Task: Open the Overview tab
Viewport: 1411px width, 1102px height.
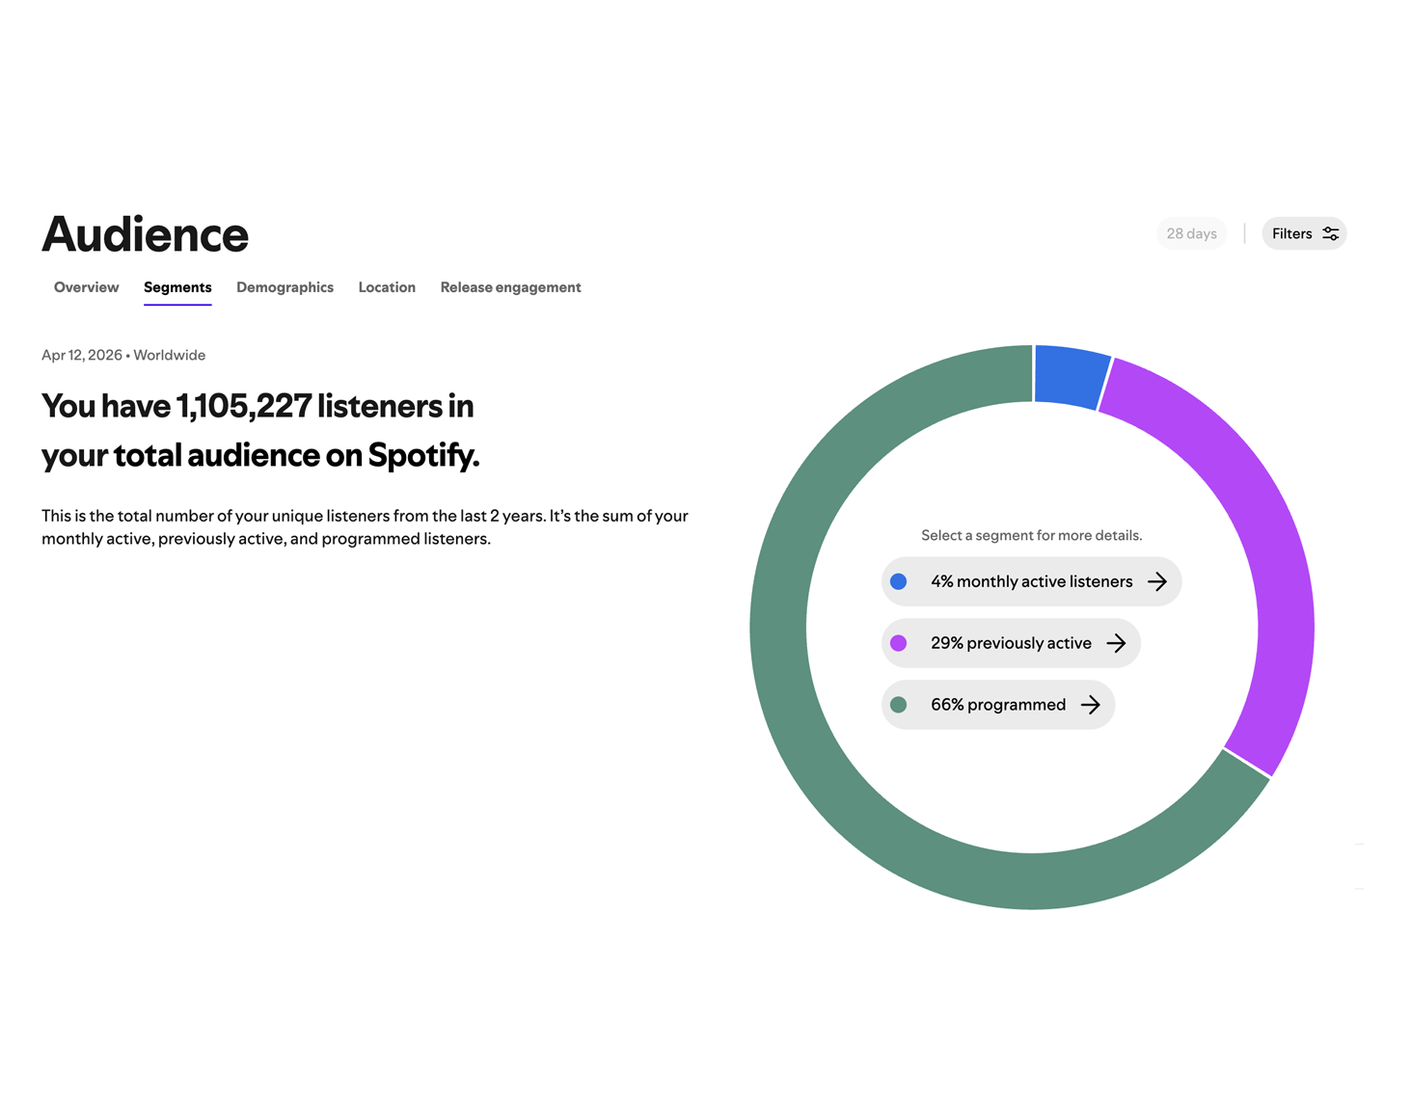Action: (86, 287)
